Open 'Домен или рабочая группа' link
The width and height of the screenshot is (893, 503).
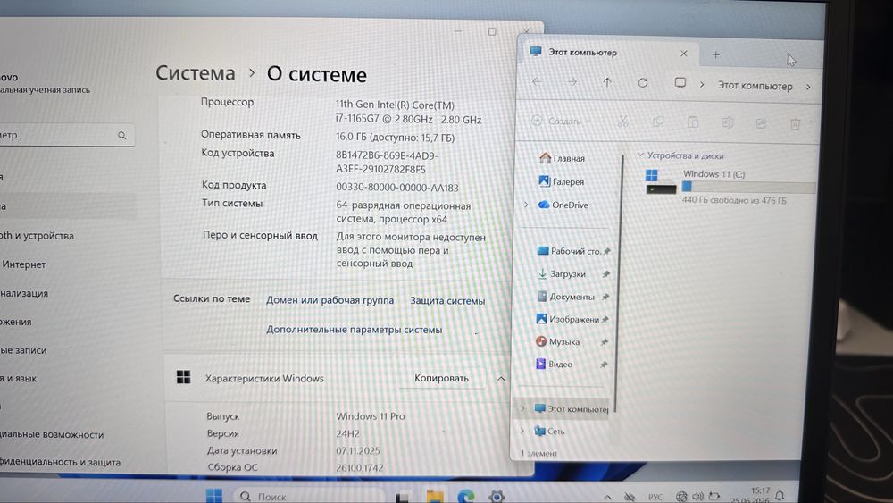[330, 299]
